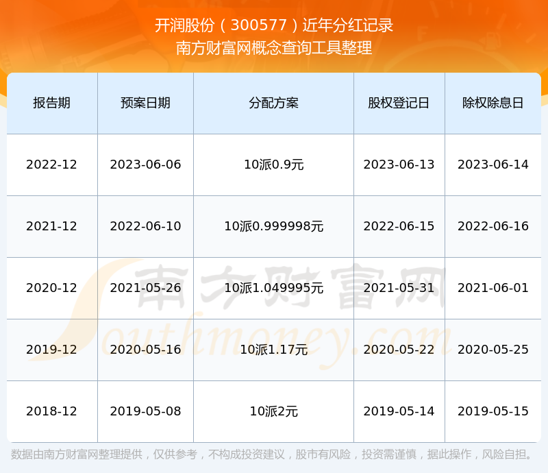This screenshot has height=473, width=548.
Task: Click the 2020-05-22 registration date
Action: point(399,350)
